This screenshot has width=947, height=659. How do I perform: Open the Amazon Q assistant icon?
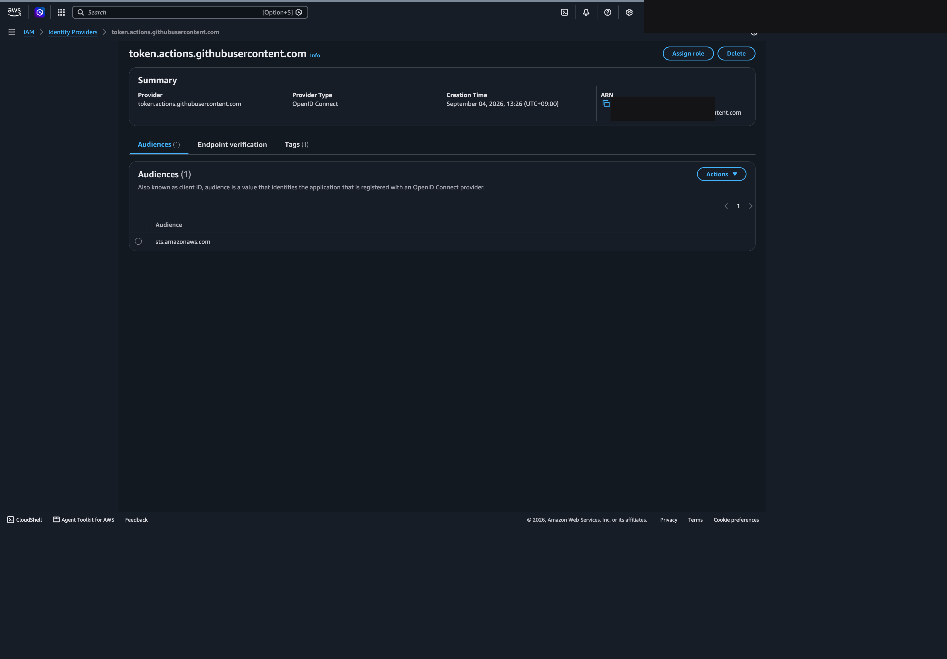tap(40, 12)
